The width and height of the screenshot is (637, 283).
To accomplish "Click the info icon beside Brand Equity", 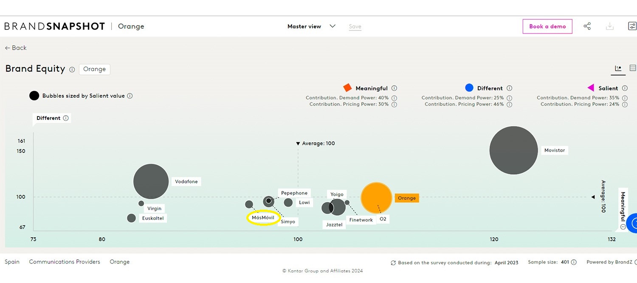I will pos(72,69).
